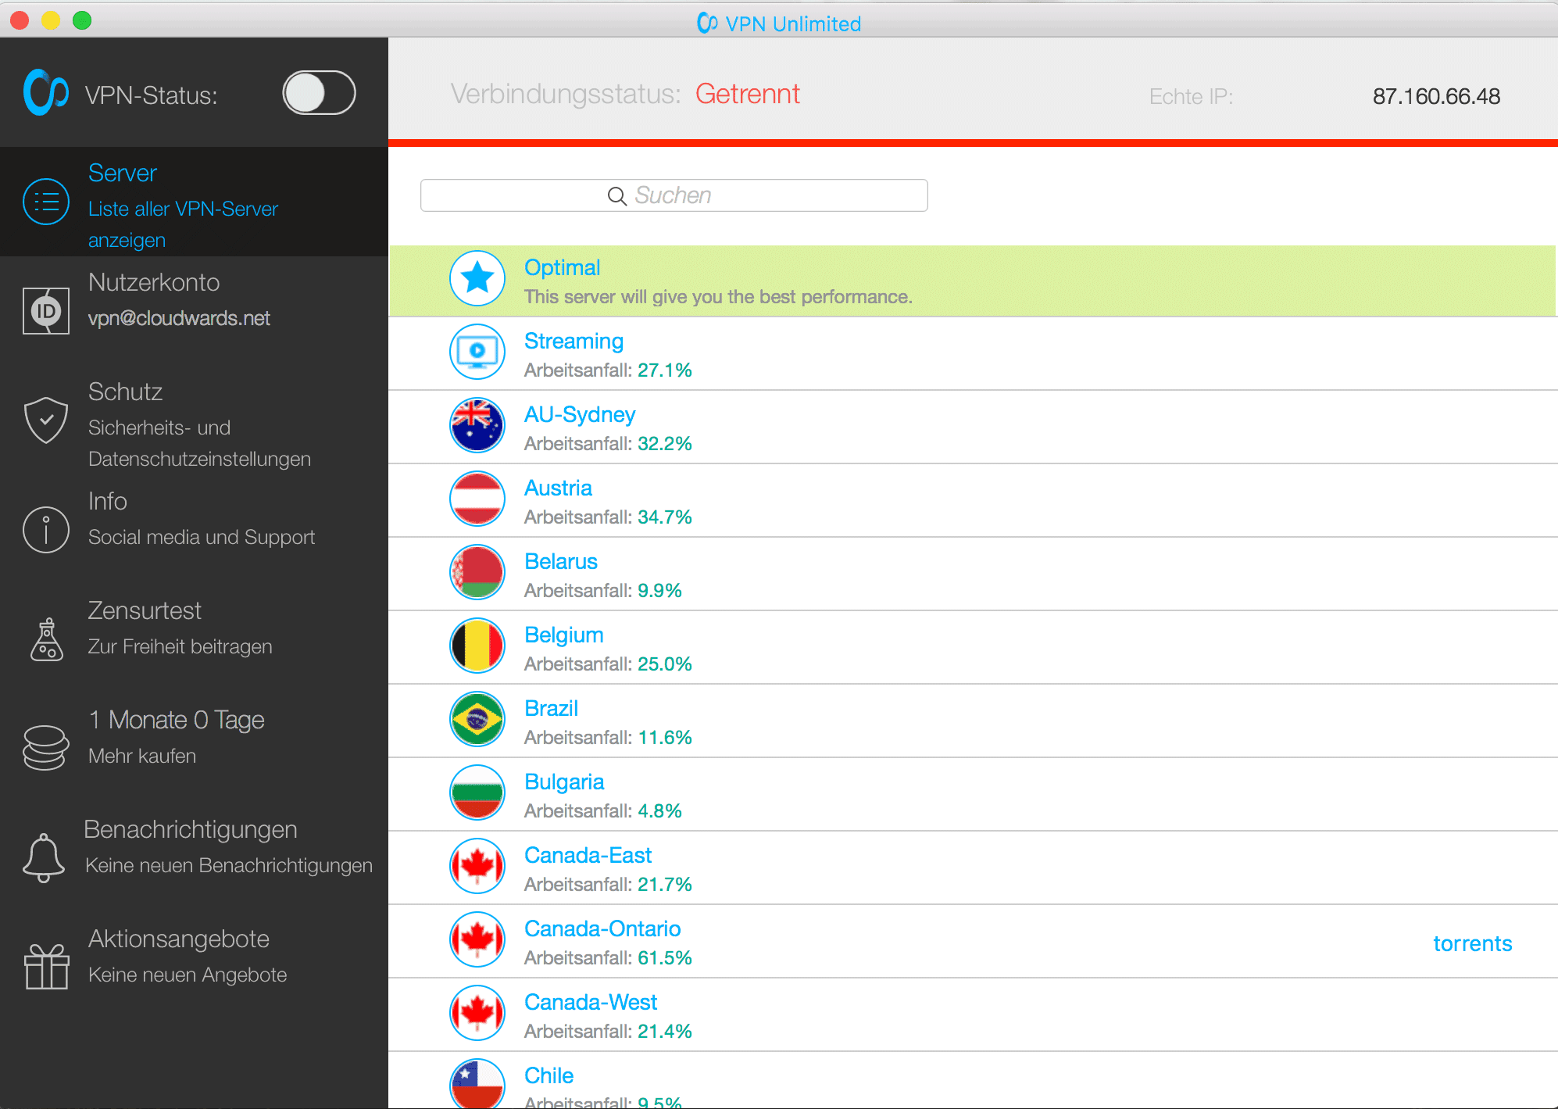Click the Aktionsangebote gift icon
Screen dimensions: 1558x1109
[x=46, y=967]
